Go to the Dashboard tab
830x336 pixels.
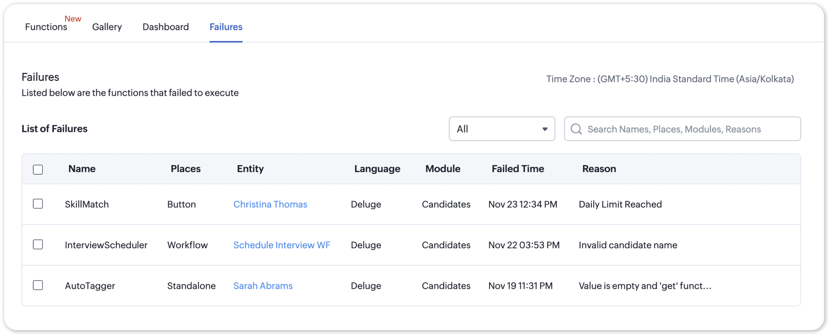pos(166,27)
